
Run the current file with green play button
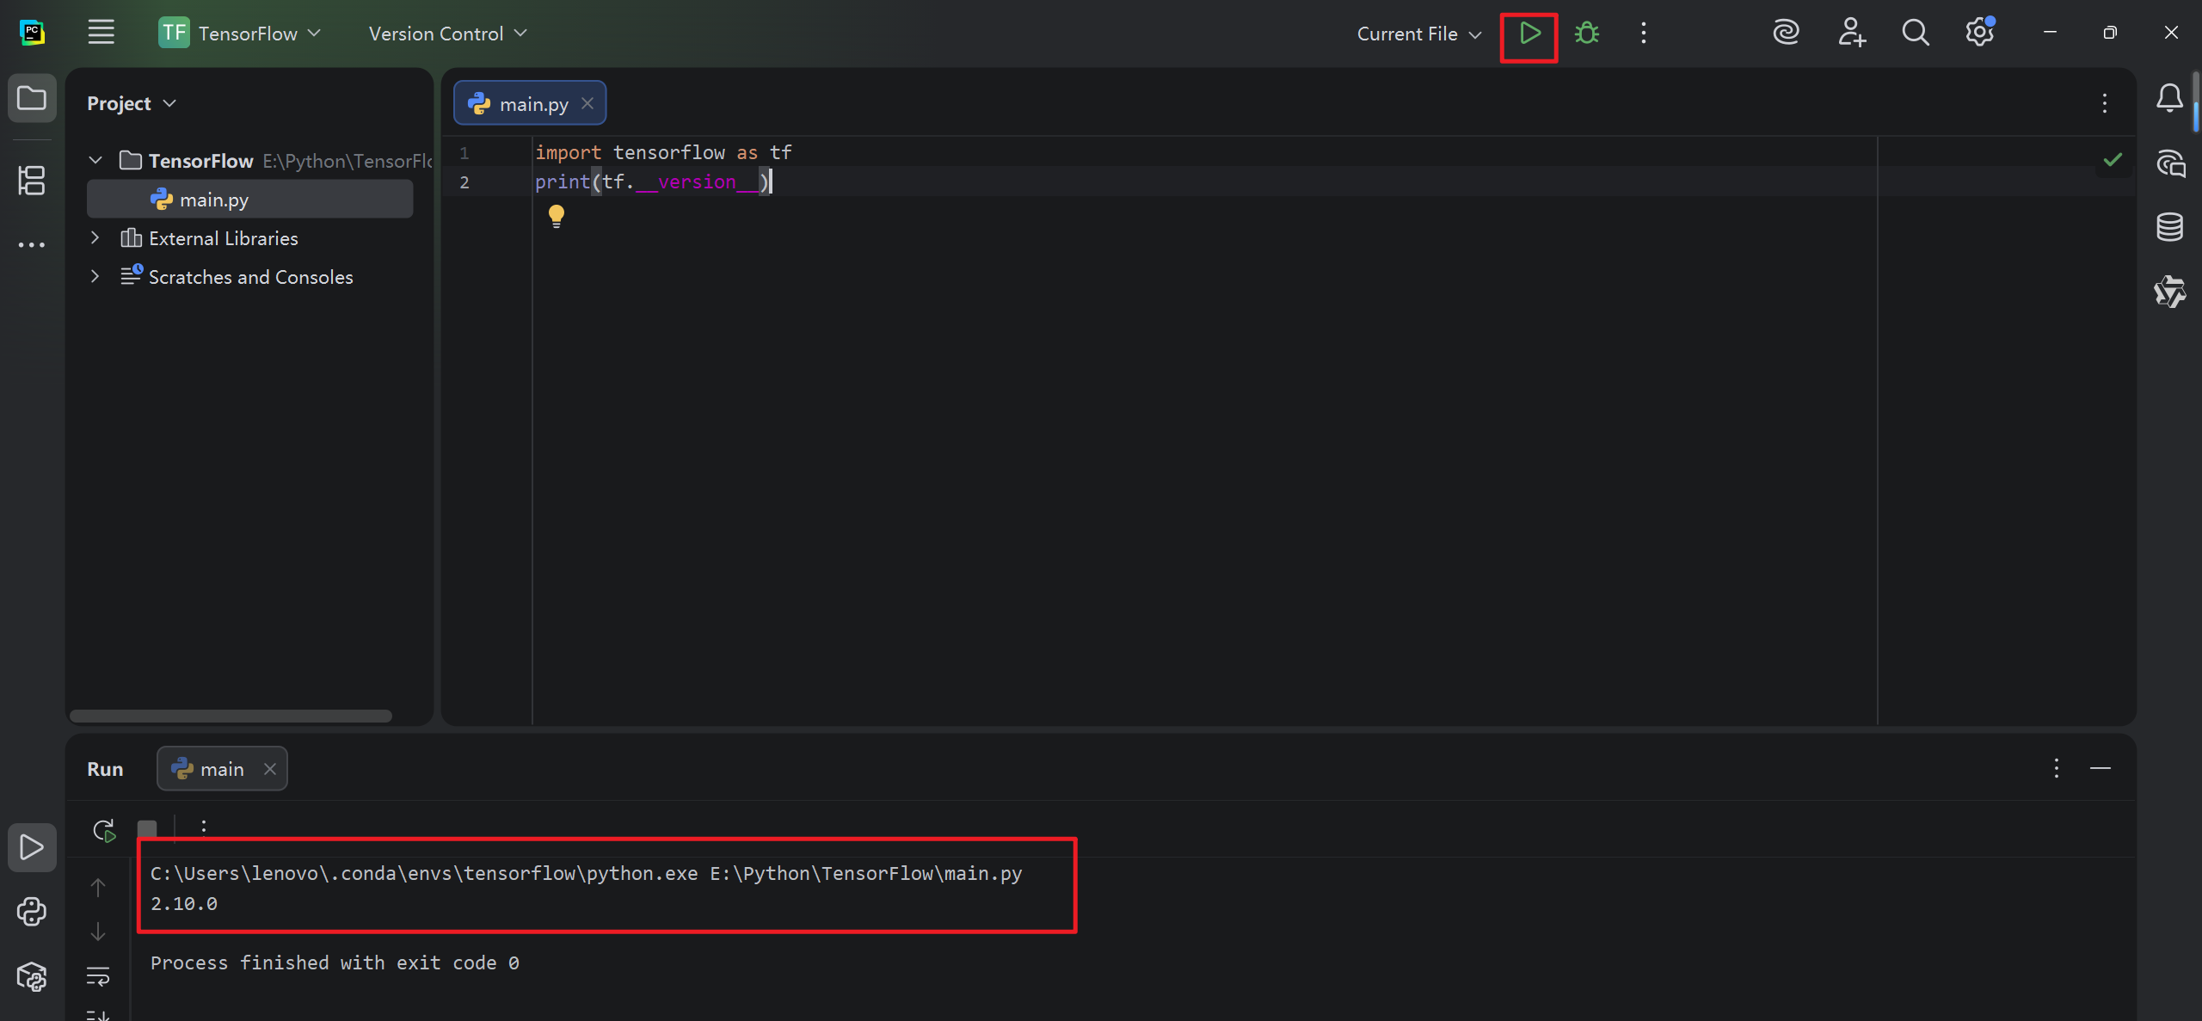click(1528, 34)
